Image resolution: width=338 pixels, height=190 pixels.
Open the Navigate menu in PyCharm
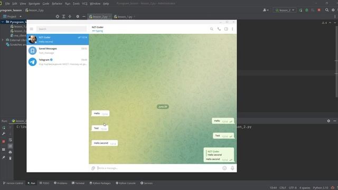34,4
